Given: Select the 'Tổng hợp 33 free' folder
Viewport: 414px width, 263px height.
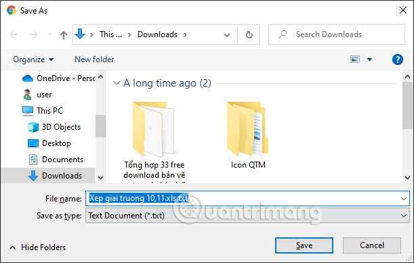Looking at the screenshot, I should pyautogui.click(x=154, y=142).
